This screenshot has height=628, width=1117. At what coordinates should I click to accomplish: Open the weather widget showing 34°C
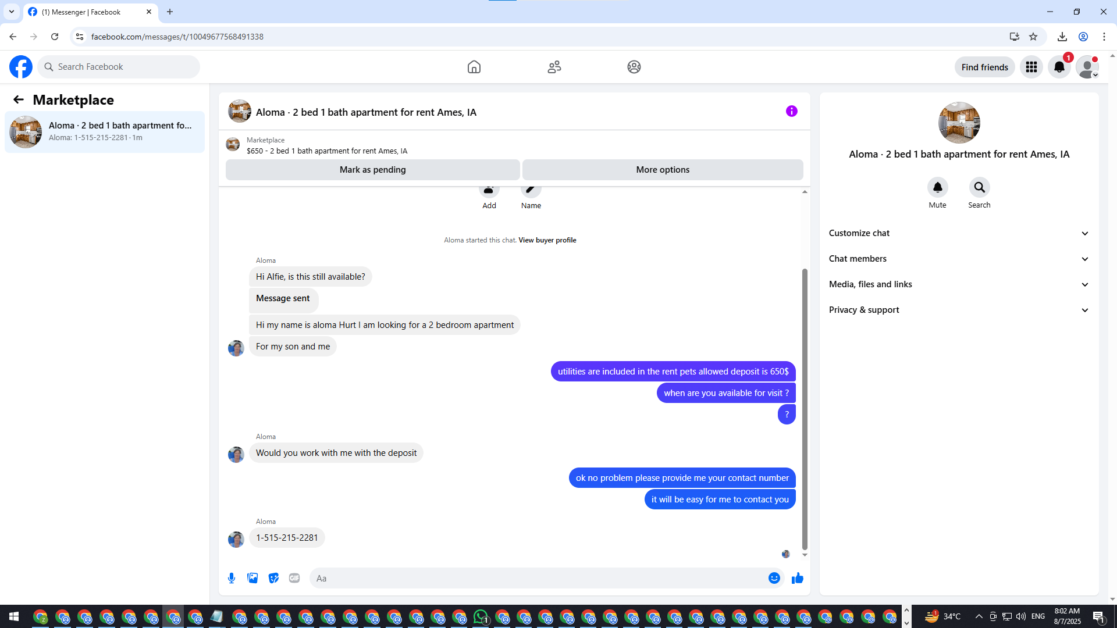pyautogui.click(x=942, y=616)
